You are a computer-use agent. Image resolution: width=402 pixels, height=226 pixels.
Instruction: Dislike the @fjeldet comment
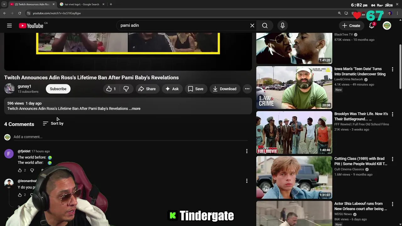[x=32, y=170]
